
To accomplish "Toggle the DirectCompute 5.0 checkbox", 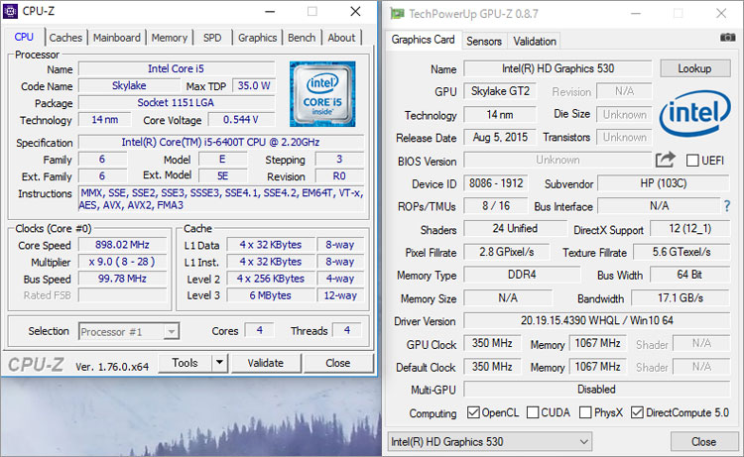I will pyautogui.click(x=637, y=412).
